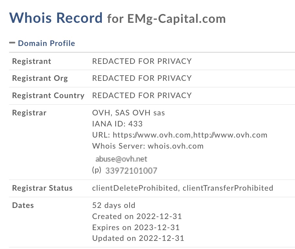Click the Domain Profile section label
Image resolution: width=295 pixels, height=249 pixels.
(x=46, y=43)
